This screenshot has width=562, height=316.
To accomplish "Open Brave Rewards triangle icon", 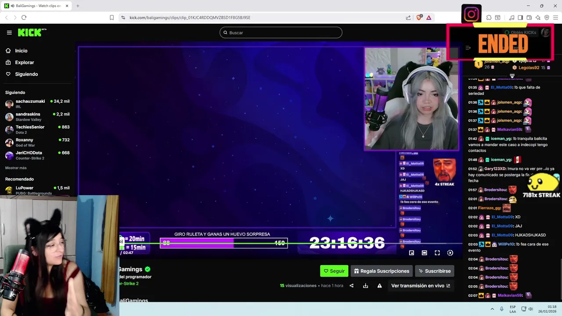I will [429, 18].
